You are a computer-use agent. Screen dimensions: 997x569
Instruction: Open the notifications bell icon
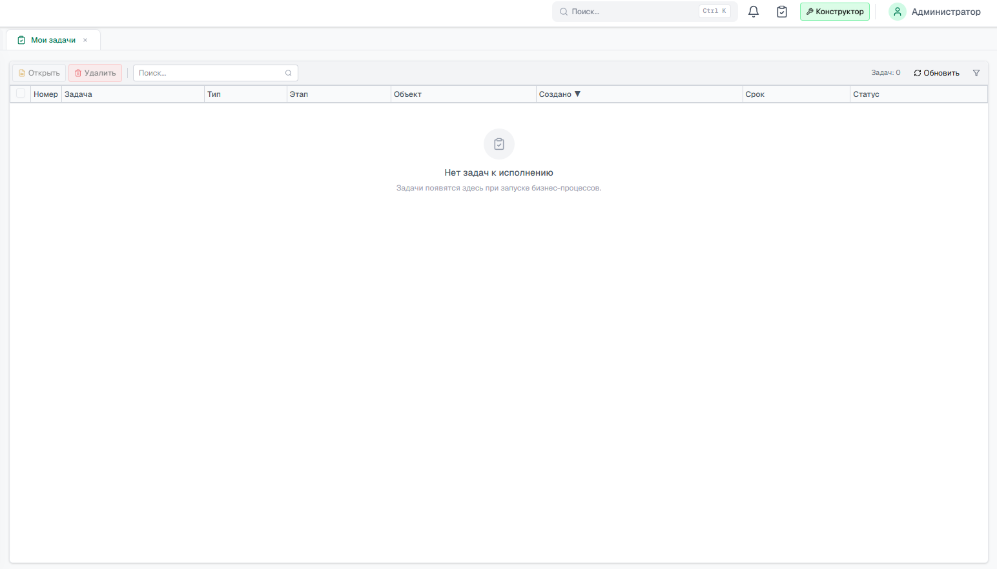pos(754,12)
